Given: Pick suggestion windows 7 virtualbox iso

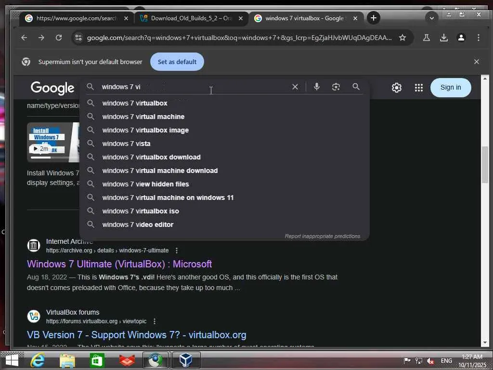Looking at the screenshot, I should [224, 211].
